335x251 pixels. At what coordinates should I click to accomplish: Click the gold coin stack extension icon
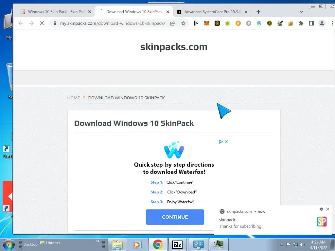tap(291, 23)
